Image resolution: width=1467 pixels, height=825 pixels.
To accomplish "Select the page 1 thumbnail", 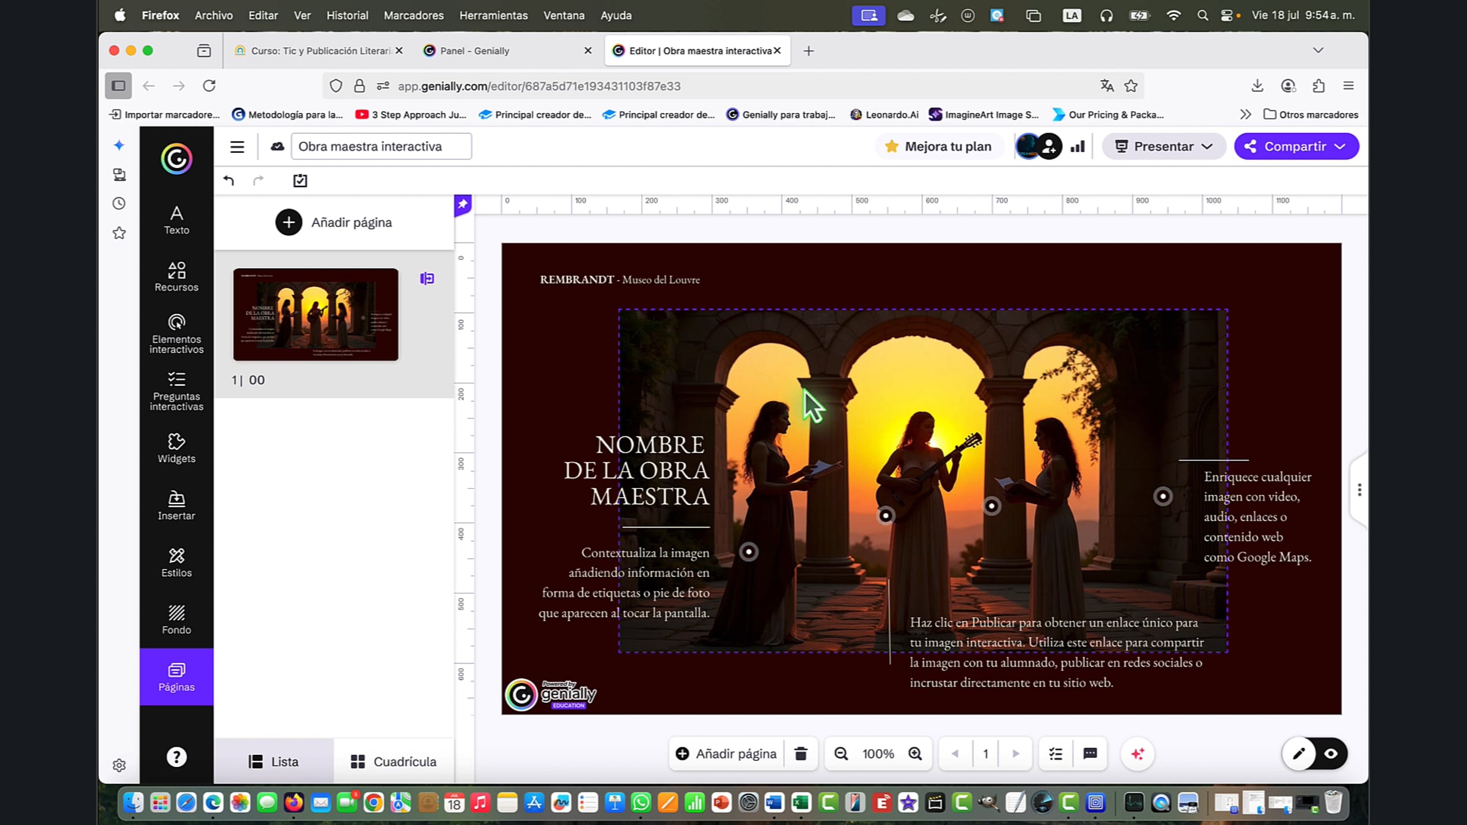I will (x=315, y=314).
